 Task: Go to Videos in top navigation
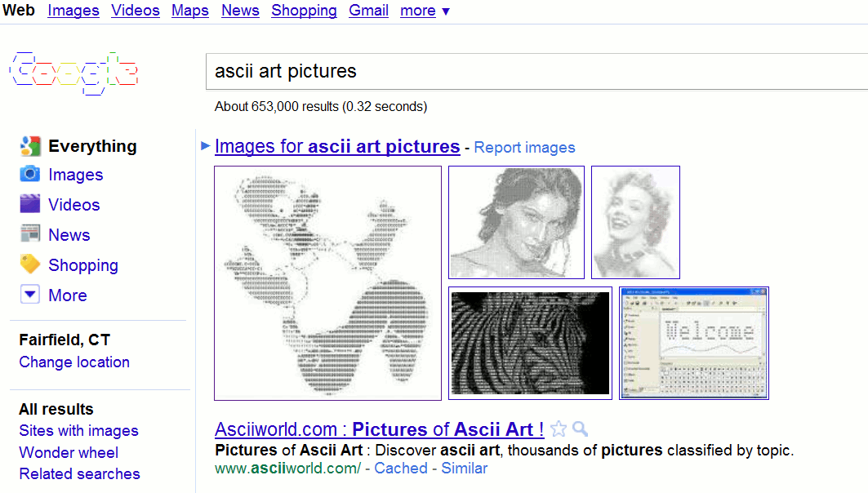click(135, 11)
